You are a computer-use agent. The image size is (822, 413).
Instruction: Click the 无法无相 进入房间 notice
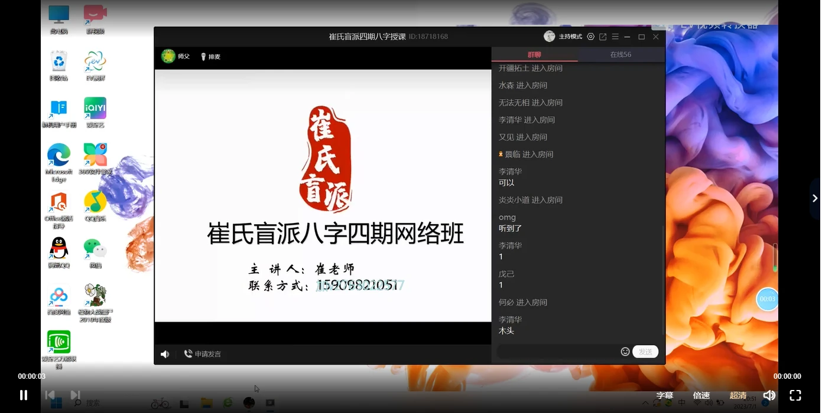point(530,103)
